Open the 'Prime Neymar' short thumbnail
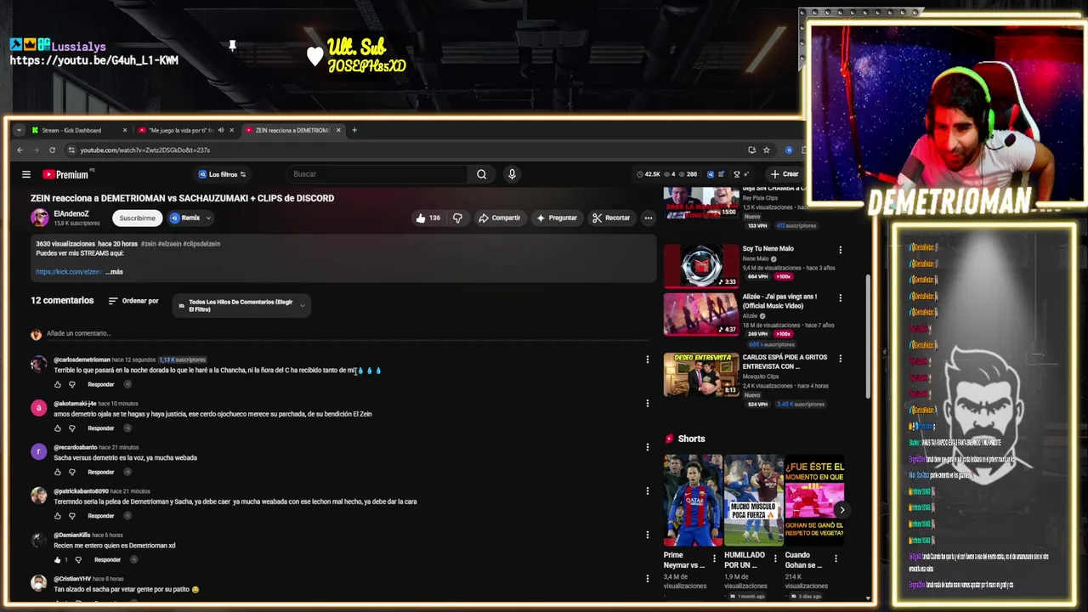The width and height of the screenshot is (1088, 612). tap(693, 501)
